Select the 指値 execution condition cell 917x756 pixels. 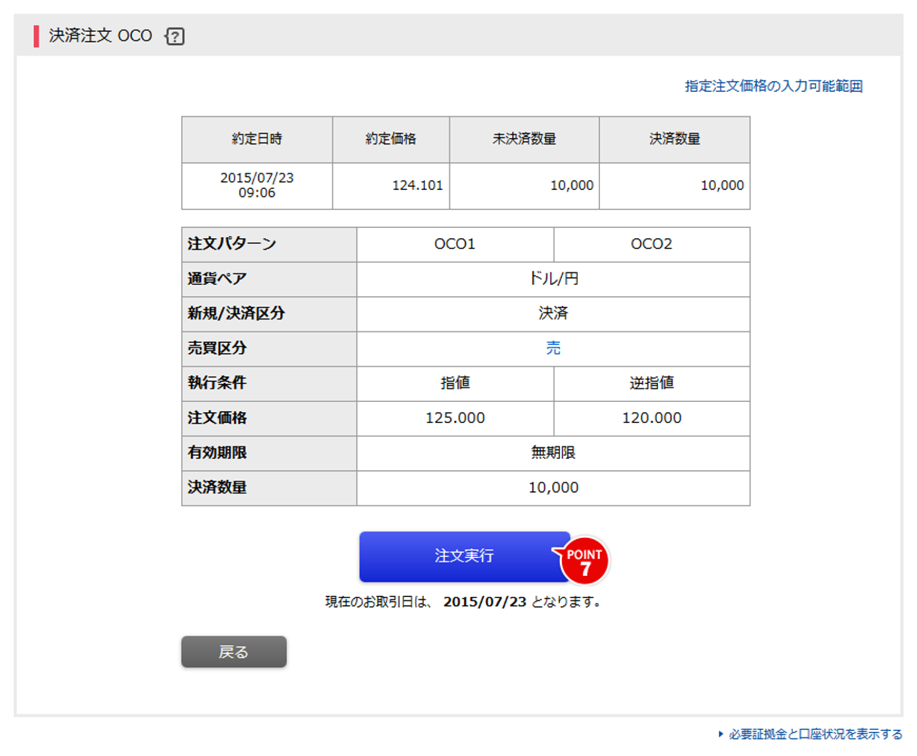coord(455,383)
